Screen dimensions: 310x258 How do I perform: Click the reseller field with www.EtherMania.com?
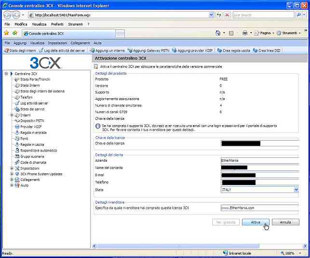tap(260, 208)
